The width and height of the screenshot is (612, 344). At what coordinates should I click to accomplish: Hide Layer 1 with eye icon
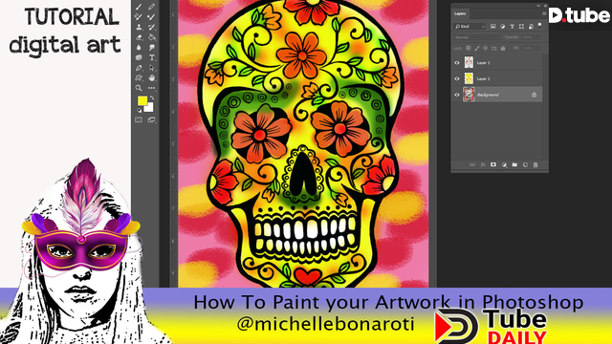[457, 62]
